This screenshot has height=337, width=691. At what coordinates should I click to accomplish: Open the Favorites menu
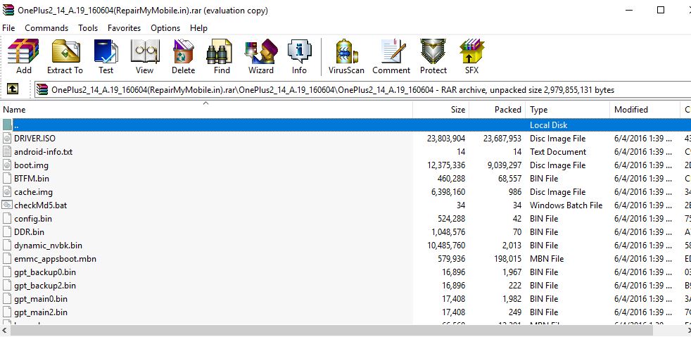tap(124, 28)
